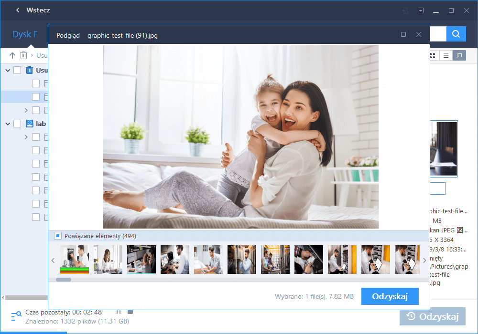Click Odzyskaj in the preview dialog
Viewport: 478px width, 334px height.
click(x=390, y=296)
